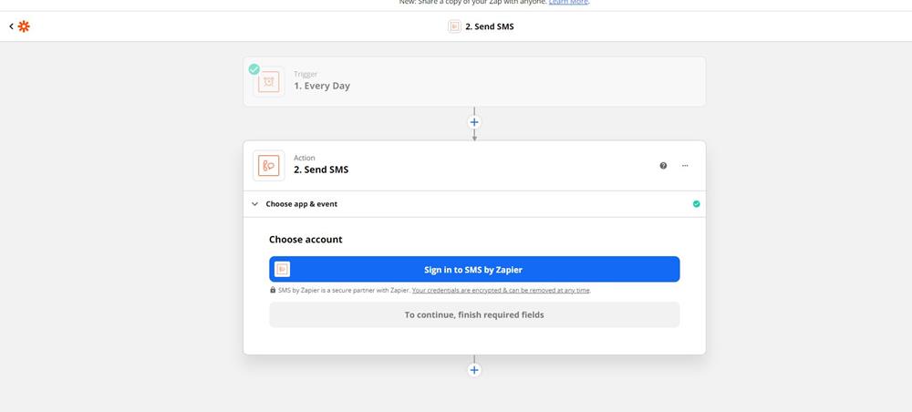Open the Zapier logo home icon
This screenshot has width=912, height=412.
[x=24, y=26]
